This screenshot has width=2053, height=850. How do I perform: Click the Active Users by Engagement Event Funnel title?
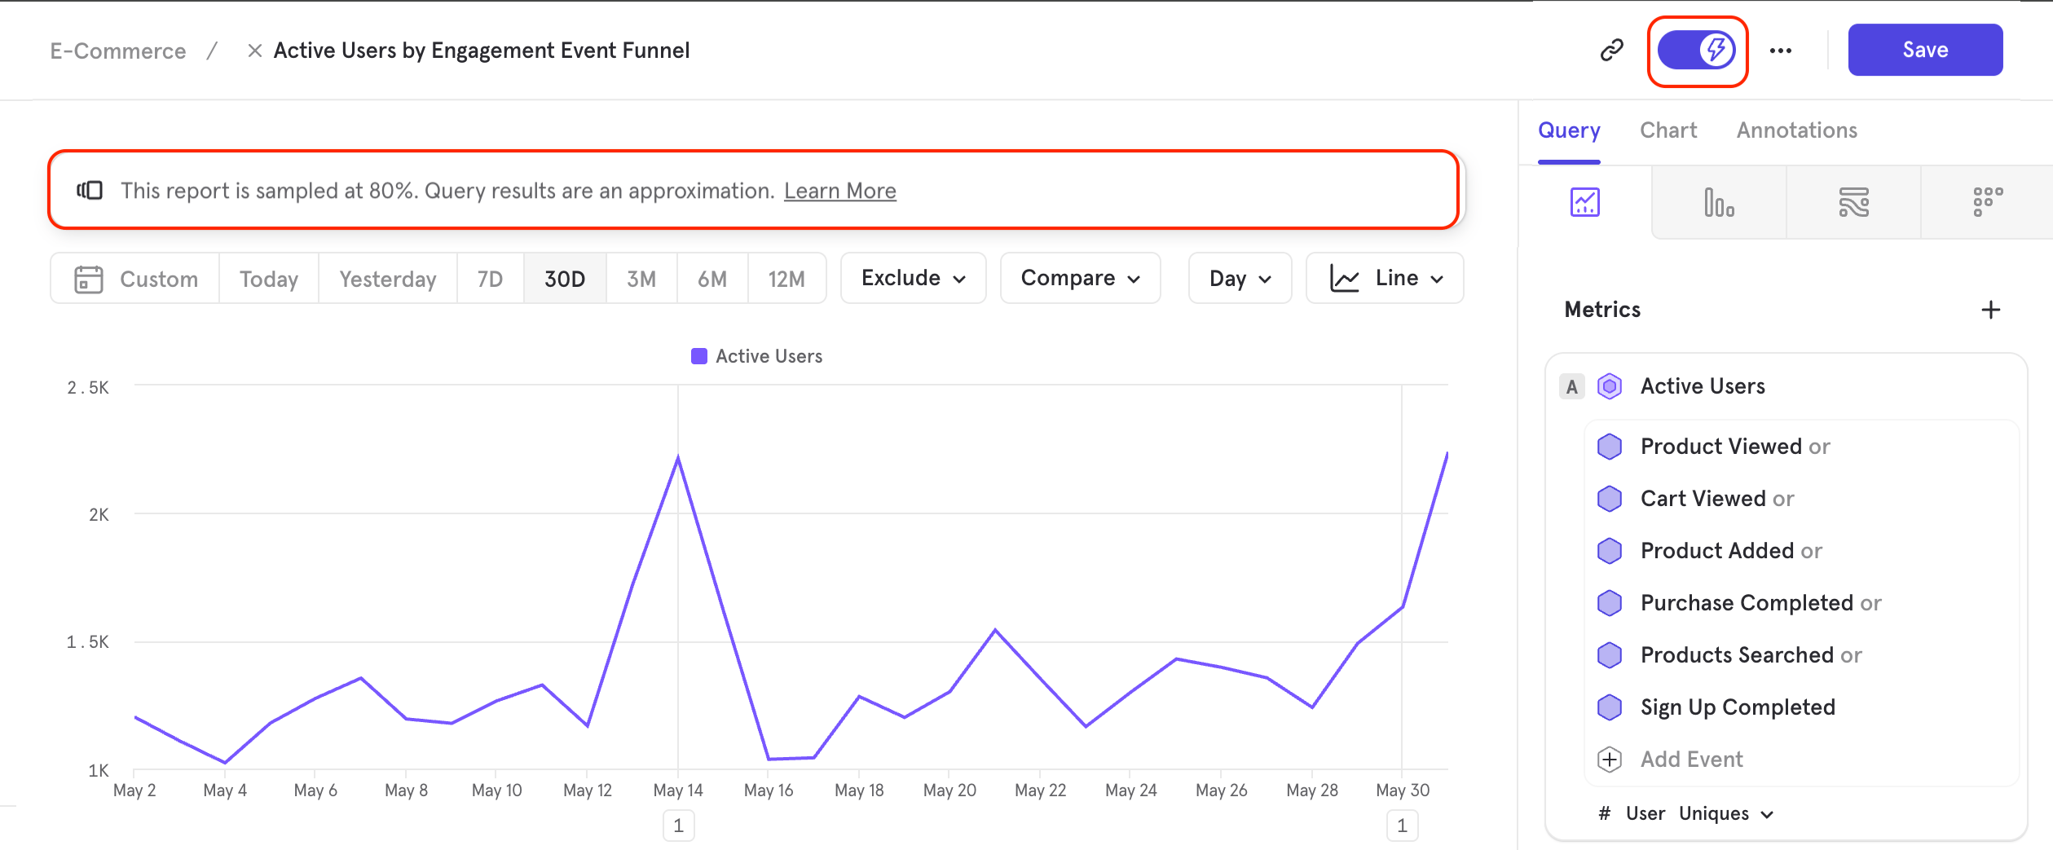click(482, 51)
